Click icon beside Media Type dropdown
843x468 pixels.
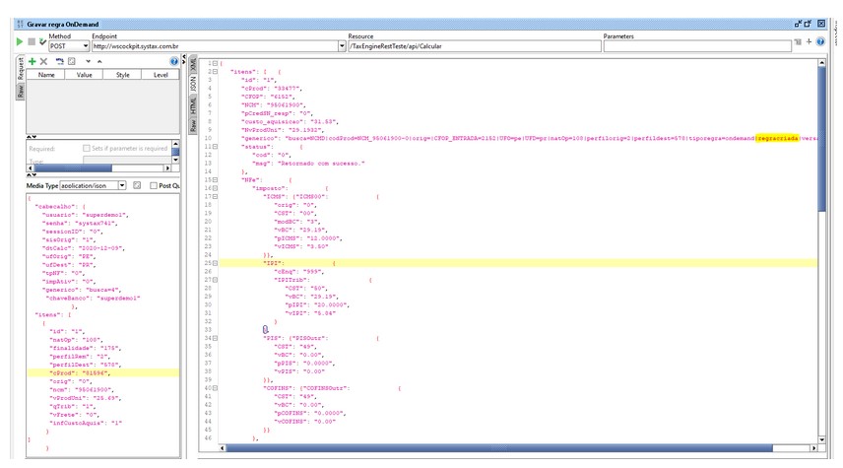tap(137, 185)
